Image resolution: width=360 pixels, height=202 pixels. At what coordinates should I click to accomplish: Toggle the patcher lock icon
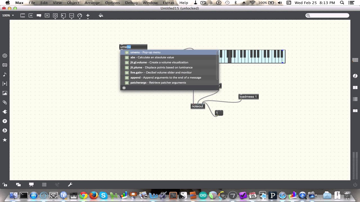pos(5,185)
